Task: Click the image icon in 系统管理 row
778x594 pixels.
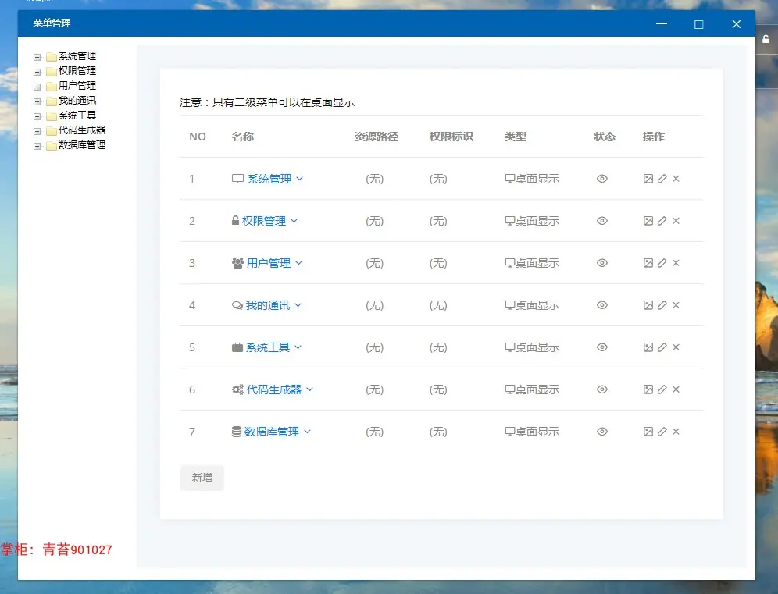Action: click(x=648, y=179)
